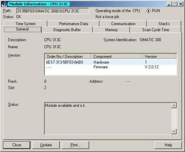The image size is (185, 152).
Task: Switch to the Memory tab
Action: point(111,30)
